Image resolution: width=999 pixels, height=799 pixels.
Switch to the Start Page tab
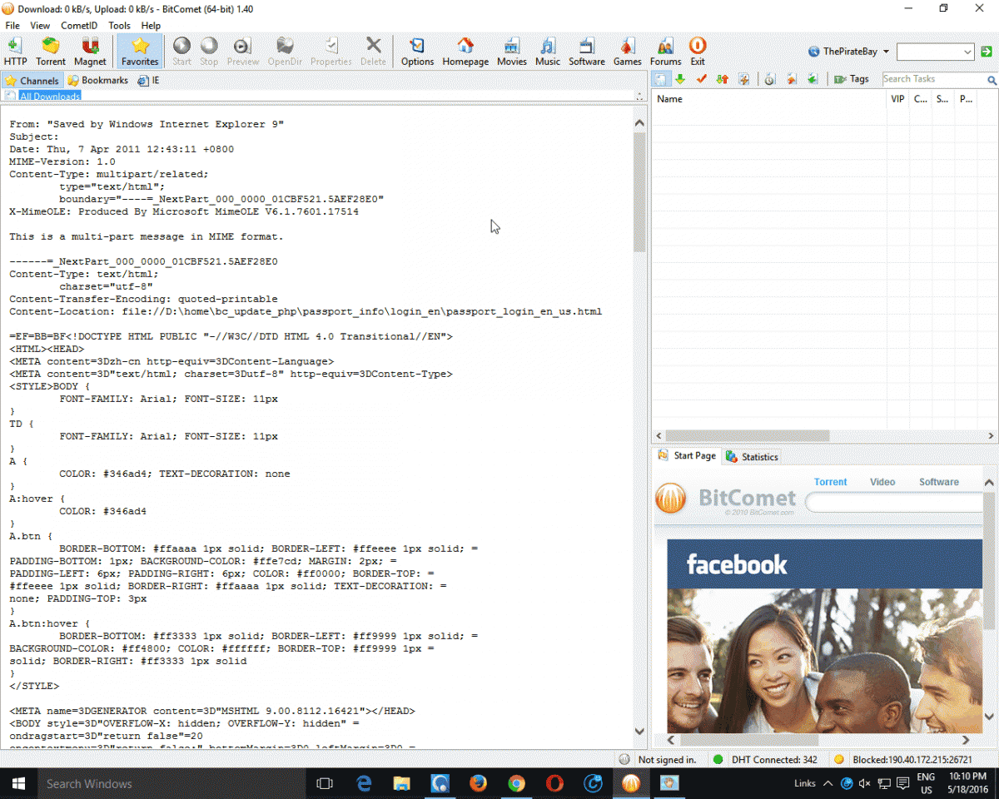tap(687, 456)
